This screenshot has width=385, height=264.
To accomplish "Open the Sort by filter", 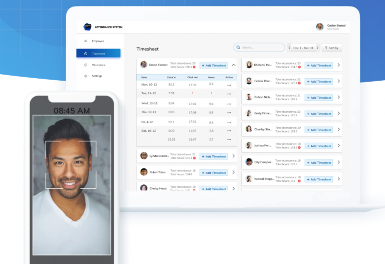I will tap(332, 48).
